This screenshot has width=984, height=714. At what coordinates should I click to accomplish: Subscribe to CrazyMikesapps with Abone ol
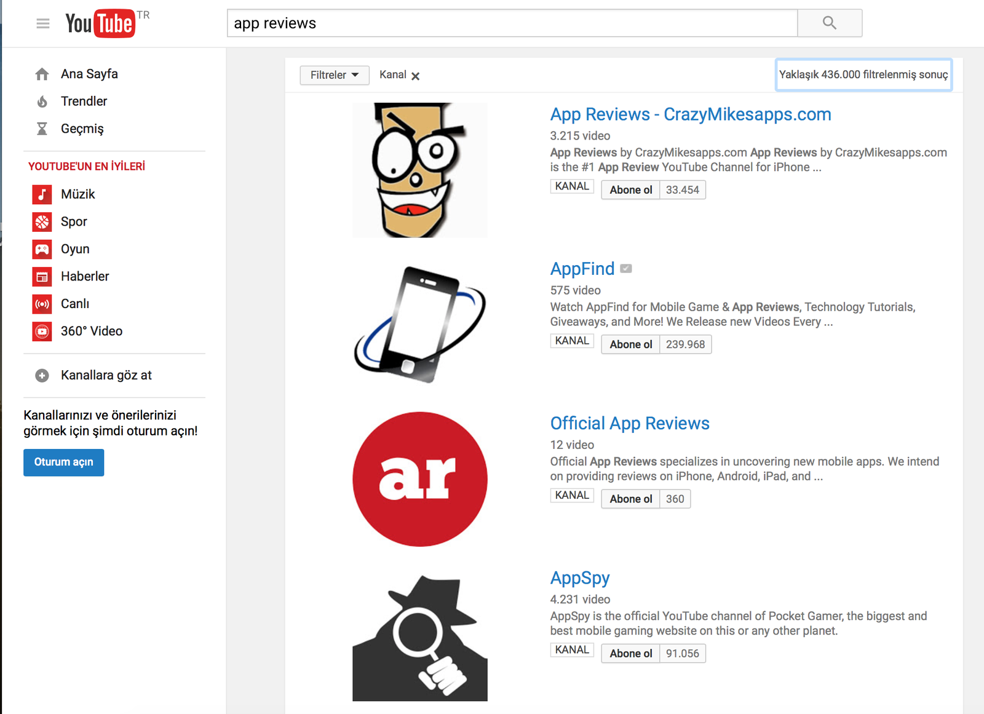[630, 190]
